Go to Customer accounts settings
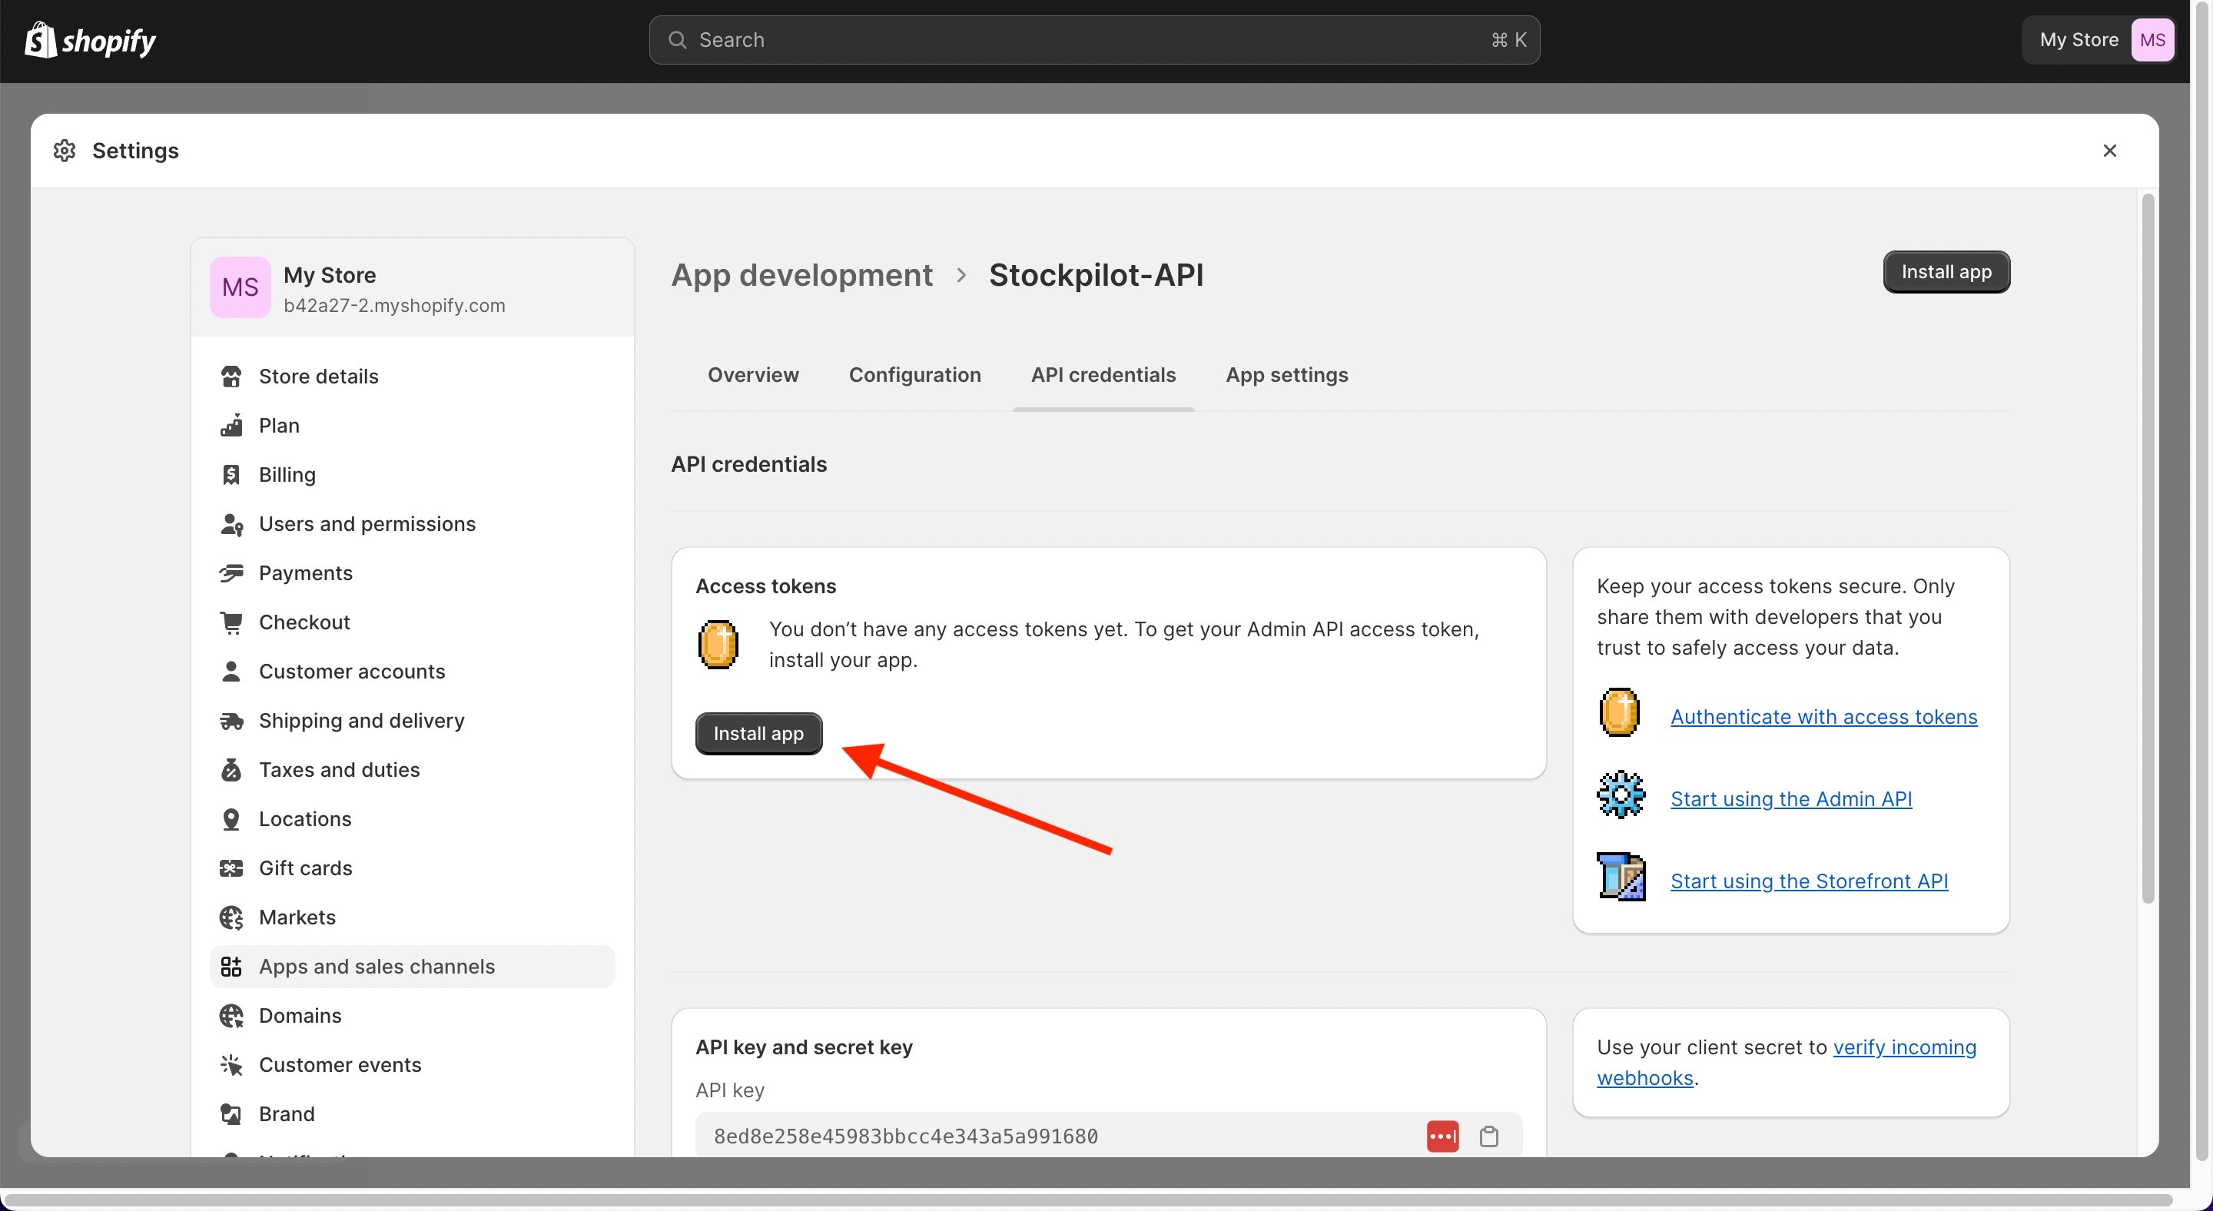The image size is (2213, 1211). pyautogui.click(x=413, y=672)
